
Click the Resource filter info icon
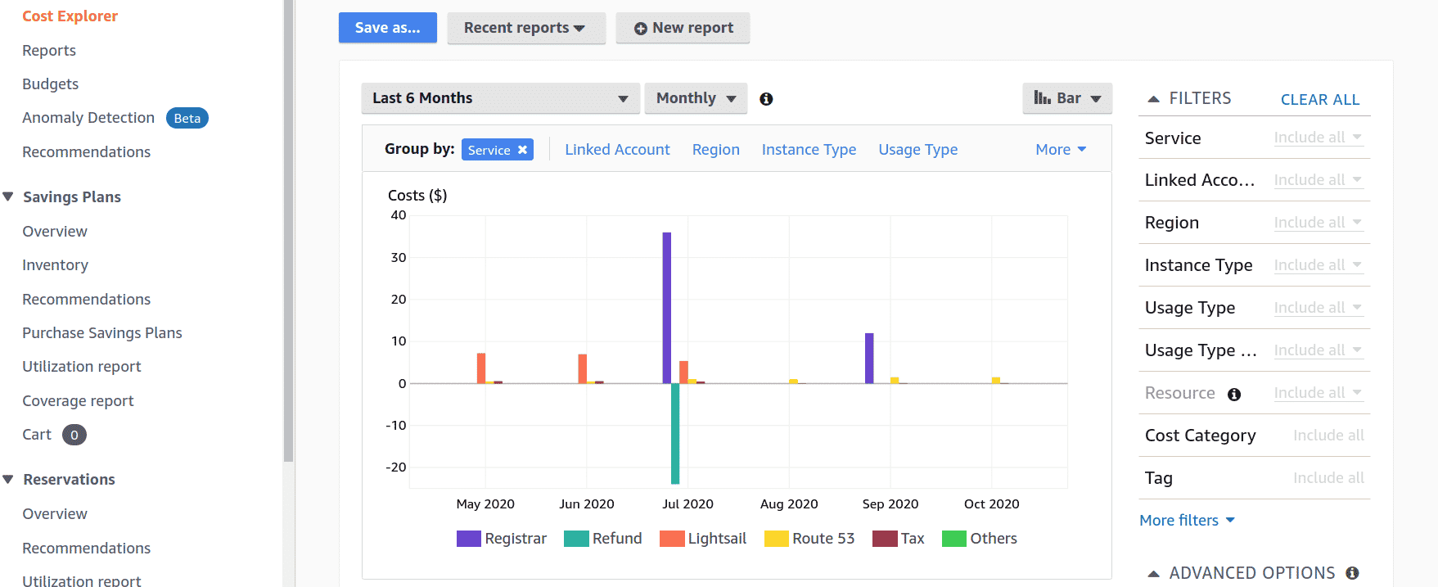(1234, 395)
